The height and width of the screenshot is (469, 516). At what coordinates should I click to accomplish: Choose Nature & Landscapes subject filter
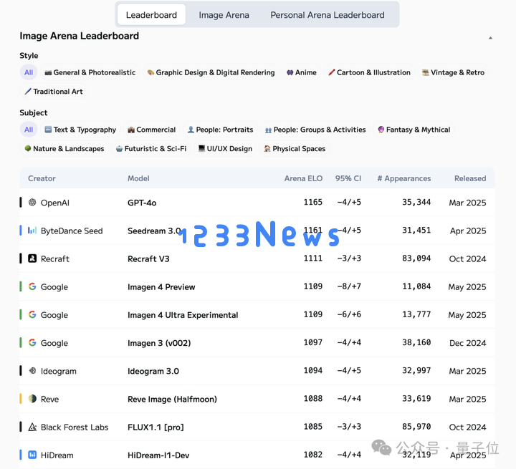click(64, 149)
